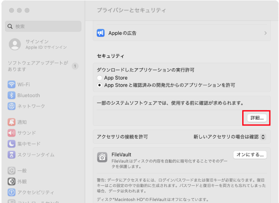Open Appleの広告 row via its chevron

(x=266, y=33)
